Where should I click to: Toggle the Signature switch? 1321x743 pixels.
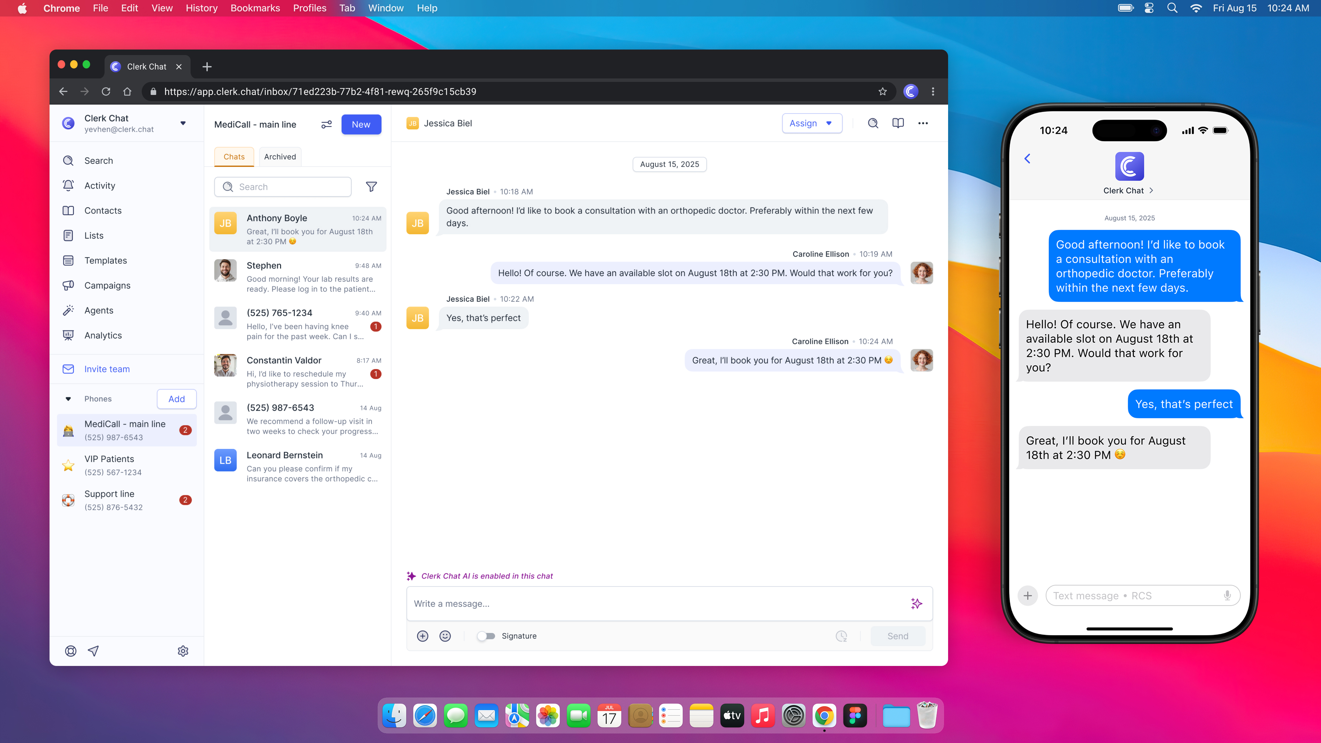click(486, 636)
